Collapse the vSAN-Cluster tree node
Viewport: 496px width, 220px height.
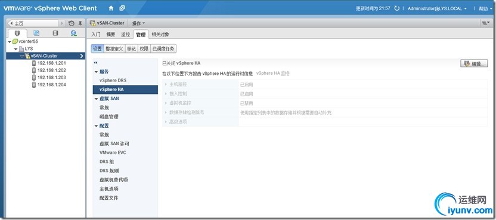pos(21,56)
